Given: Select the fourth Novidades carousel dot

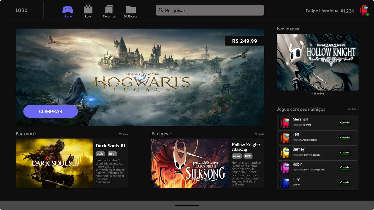Looking at the screenshot, I should coord(320,93).
